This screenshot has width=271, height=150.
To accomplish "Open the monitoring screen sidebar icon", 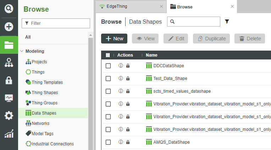I will [9, 98].
